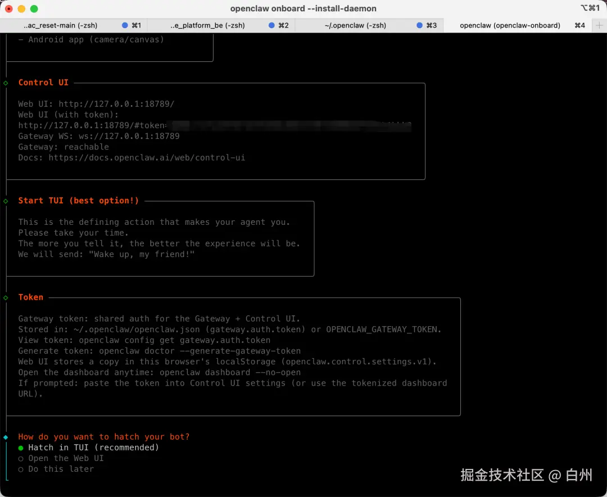Click 'Gateway token: shared auth' description line
This screenshot has height=497, width=607.
coord(159,318)
